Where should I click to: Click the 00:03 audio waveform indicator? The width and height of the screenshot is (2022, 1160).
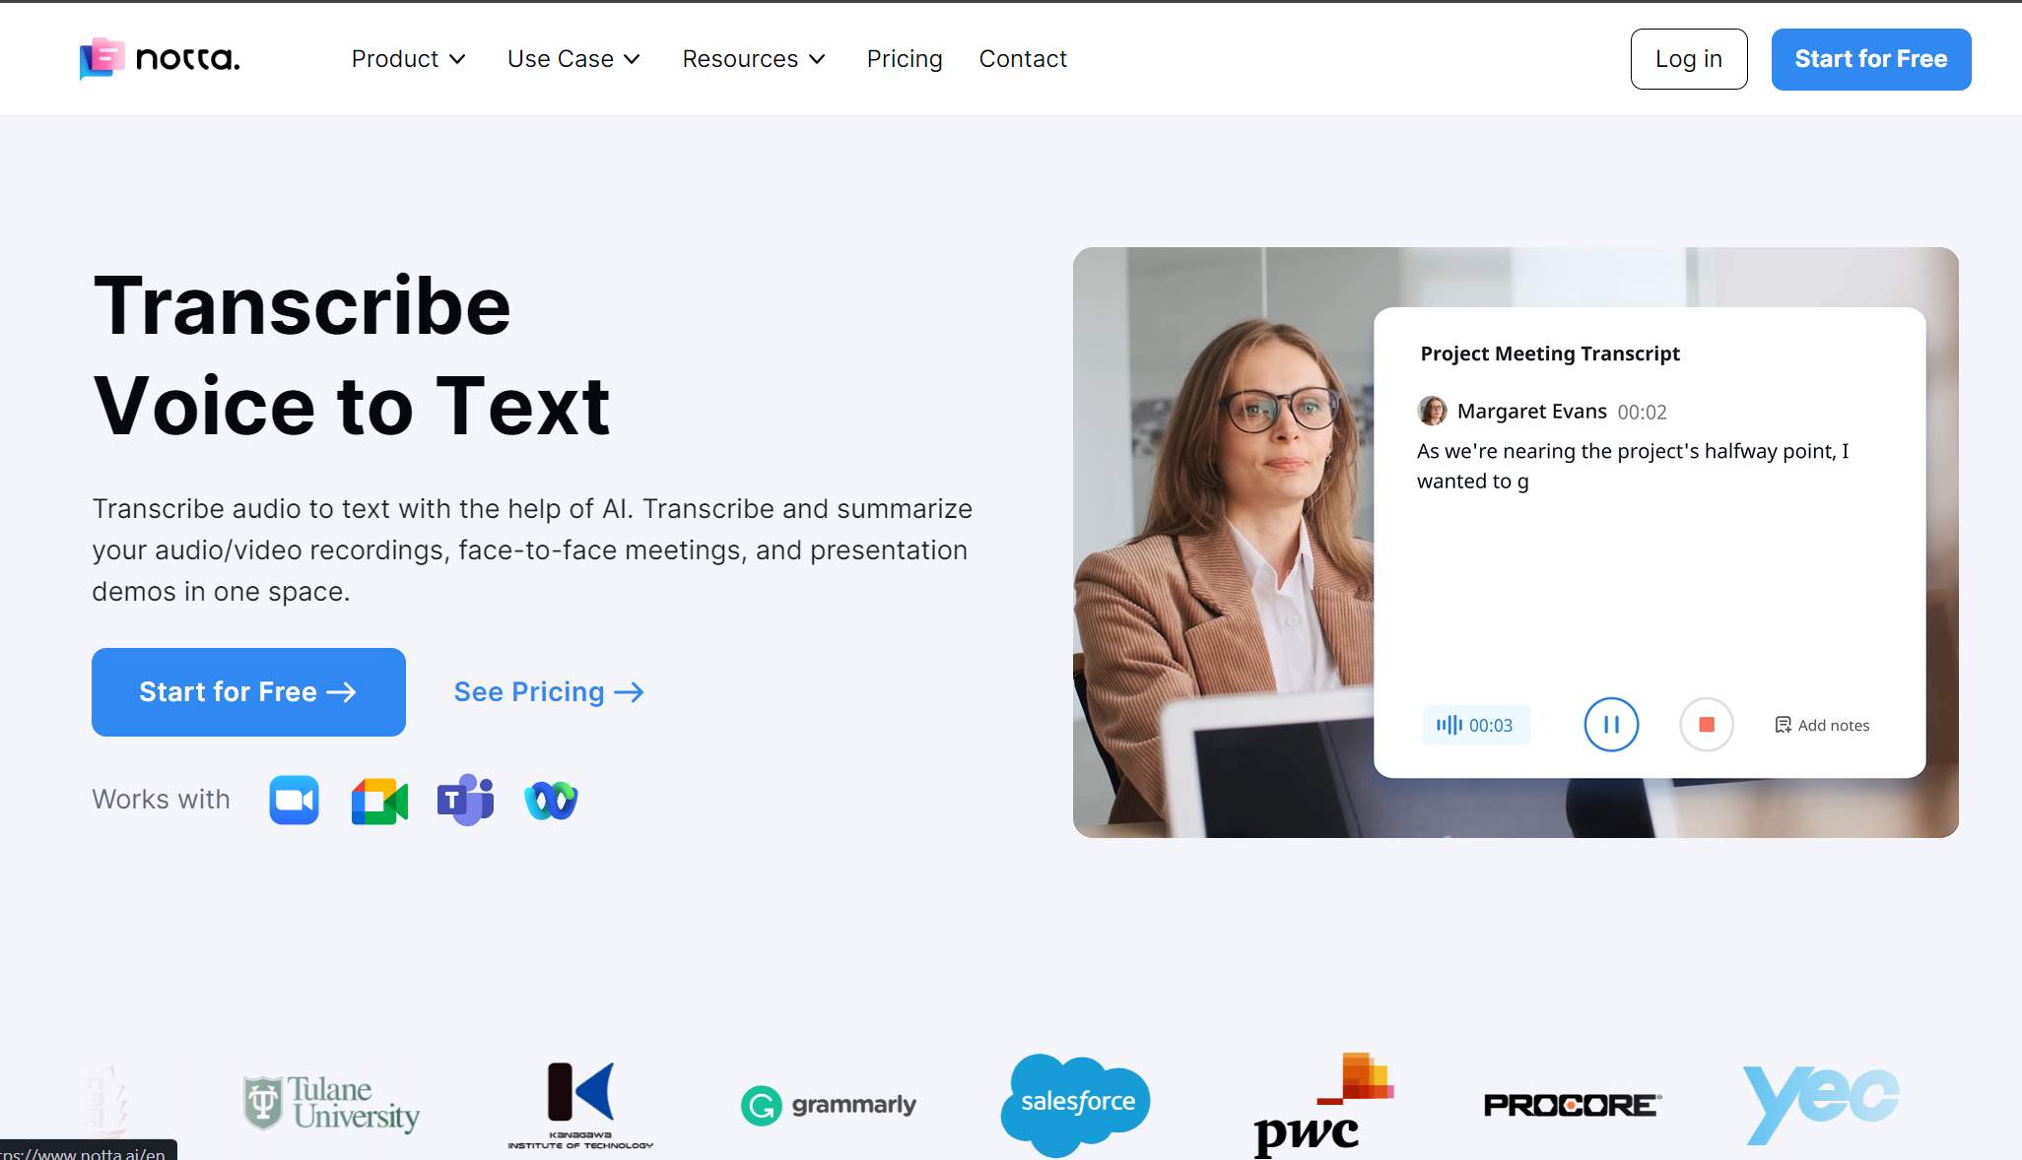point(1475,725)
